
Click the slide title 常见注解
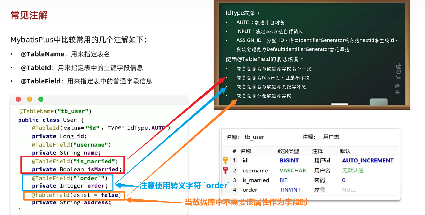pos(29,15)
